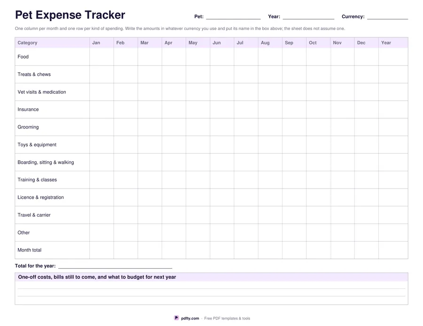Screen dimensions: 423x326
Task: Select the Treats & chews row label
Action: 34,74
